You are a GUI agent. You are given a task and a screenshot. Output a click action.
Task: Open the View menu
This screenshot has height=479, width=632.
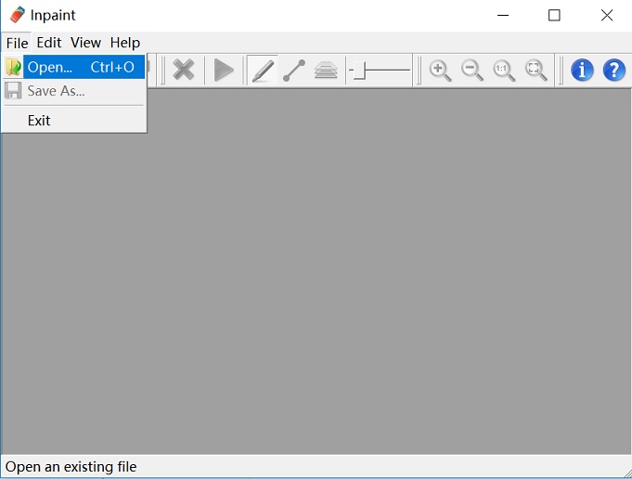[x=85, y=43]
